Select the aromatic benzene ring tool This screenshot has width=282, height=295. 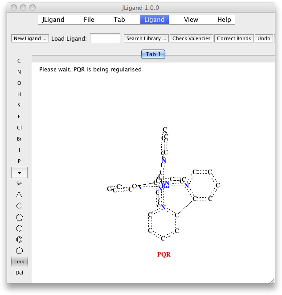click(19, 240)
